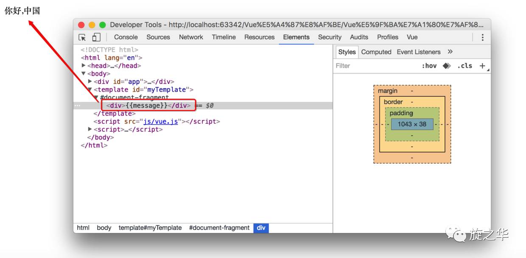The image size is (526, 258).
Task: Open the Vue devtools tab
Action: pos(412,37)
